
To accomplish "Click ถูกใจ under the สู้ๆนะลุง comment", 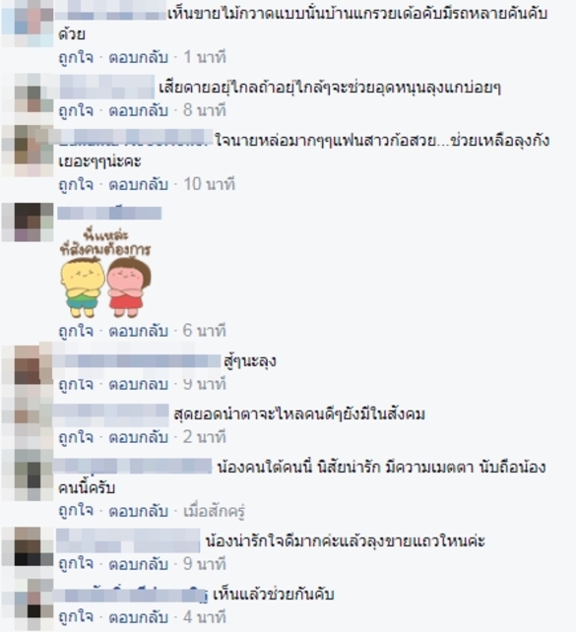I will point(76,384).
